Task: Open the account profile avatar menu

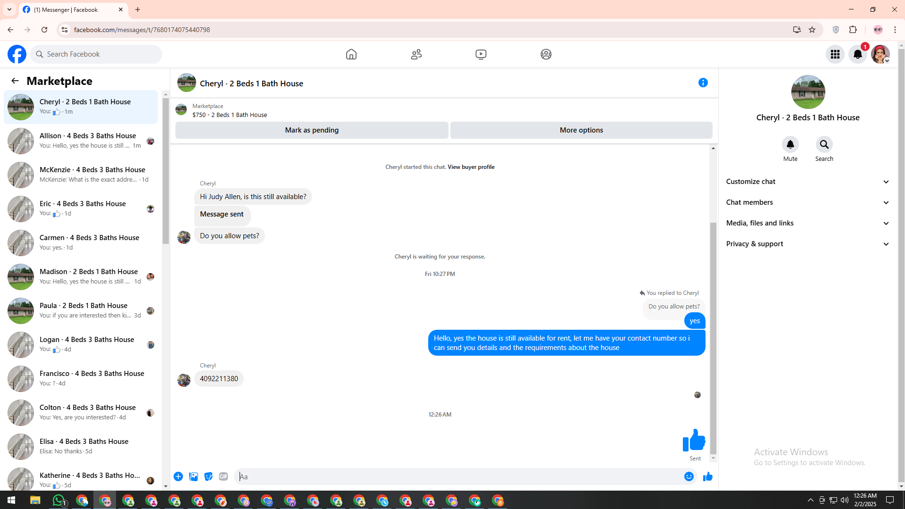Action: pyautogui.click(x=880, y=54)
